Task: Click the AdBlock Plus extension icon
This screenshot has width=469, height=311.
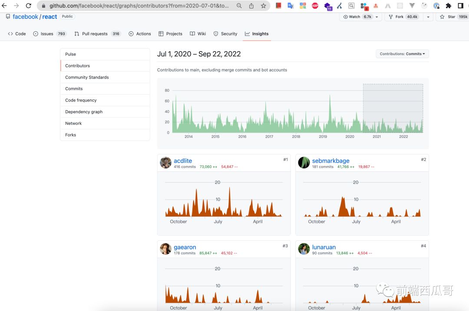Action: (315, 6)
